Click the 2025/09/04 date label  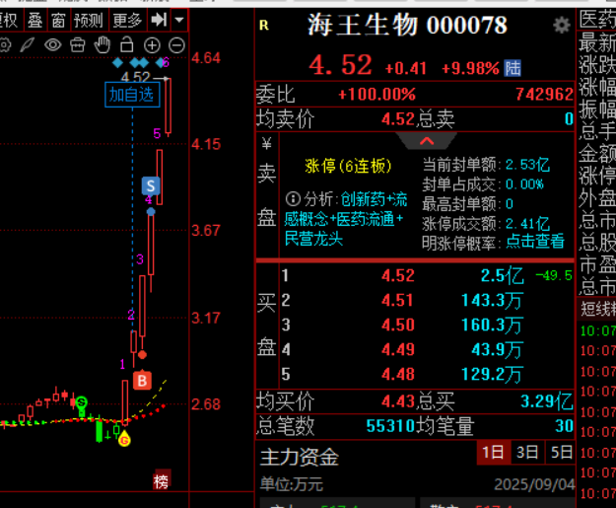click(534, 484)
